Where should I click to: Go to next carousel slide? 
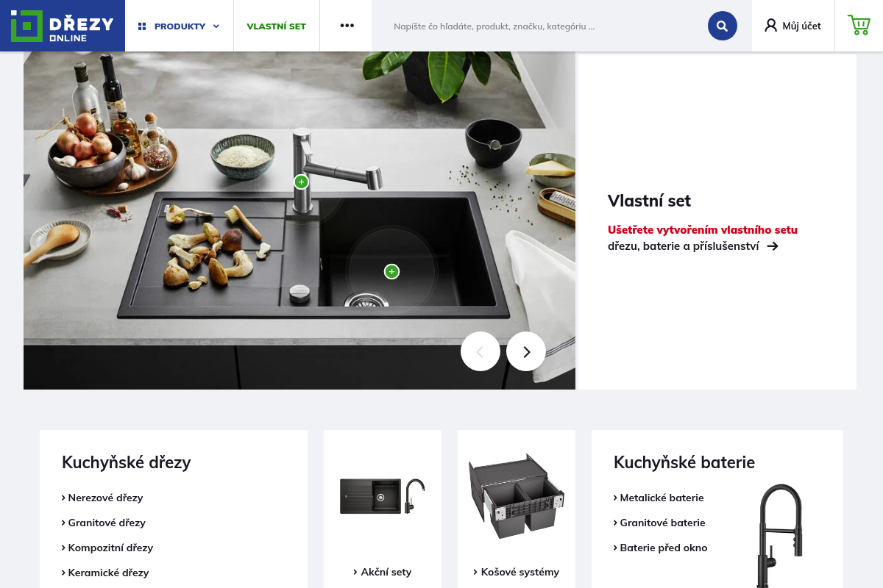pos(526,351)
